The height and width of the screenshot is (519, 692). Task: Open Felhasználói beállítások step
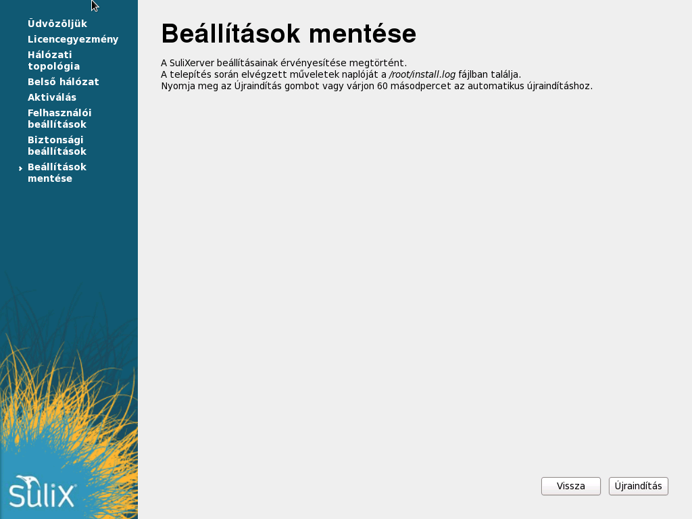coord(59,118)
